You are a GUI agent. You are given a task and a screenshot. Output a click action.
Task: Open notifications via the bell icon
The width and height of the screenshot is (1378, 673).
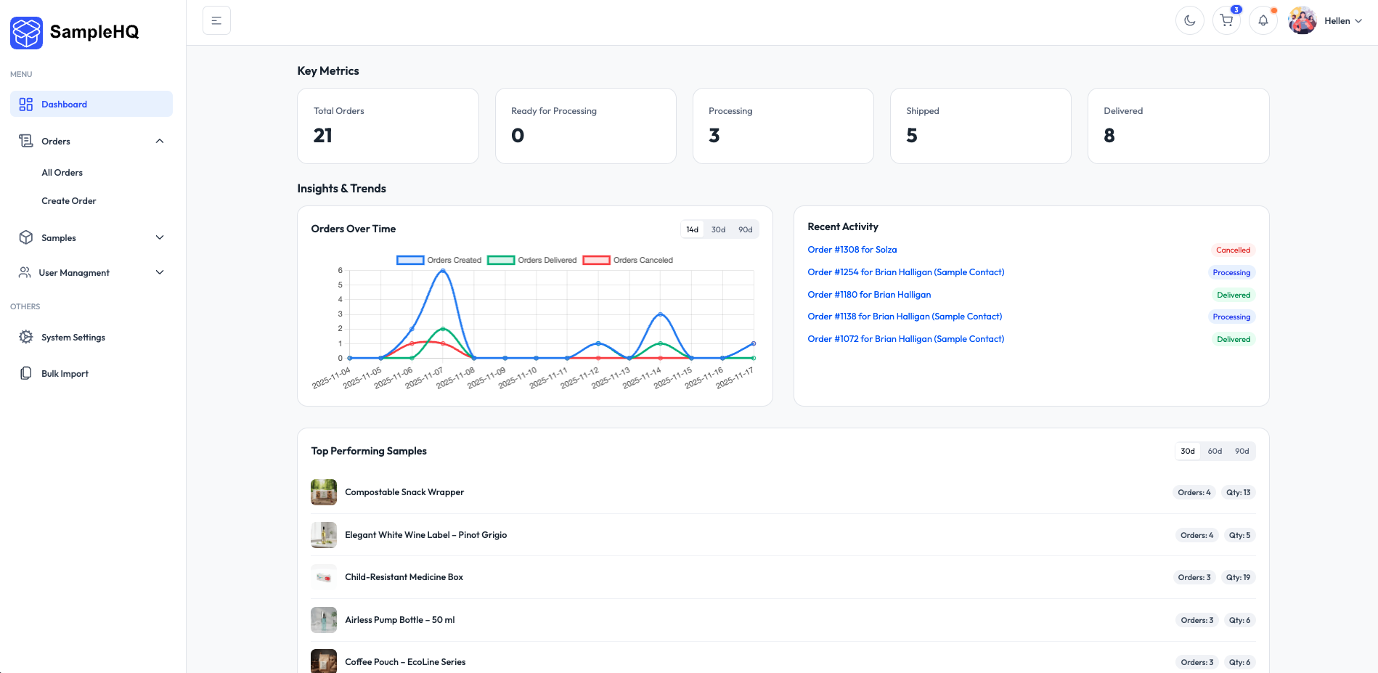tap(1263, 21)
